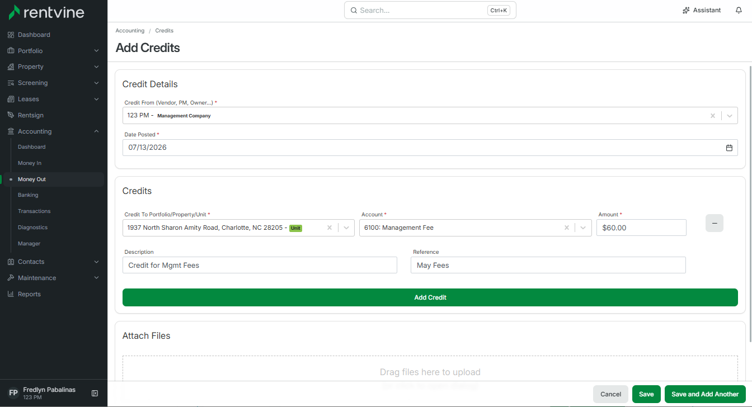The height and width of the screenshot is (407, 752).
Task: Open the notifications bell
Action: pos(739,10)
